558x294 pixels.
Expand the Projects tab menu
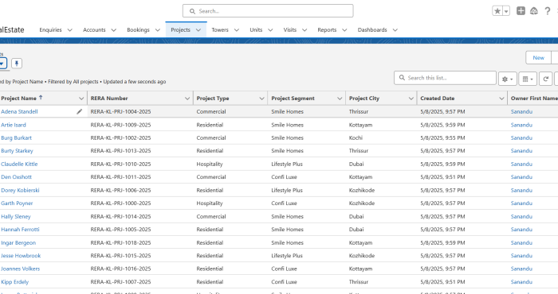(x=198, y=30)
